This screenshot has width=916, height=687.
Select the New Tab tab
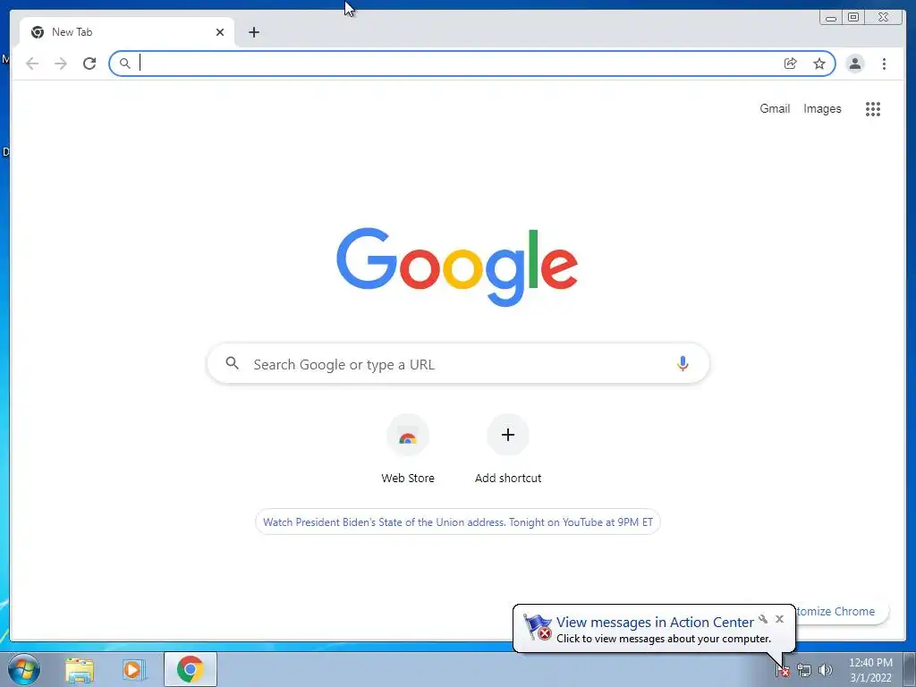(x=127, y=32)
